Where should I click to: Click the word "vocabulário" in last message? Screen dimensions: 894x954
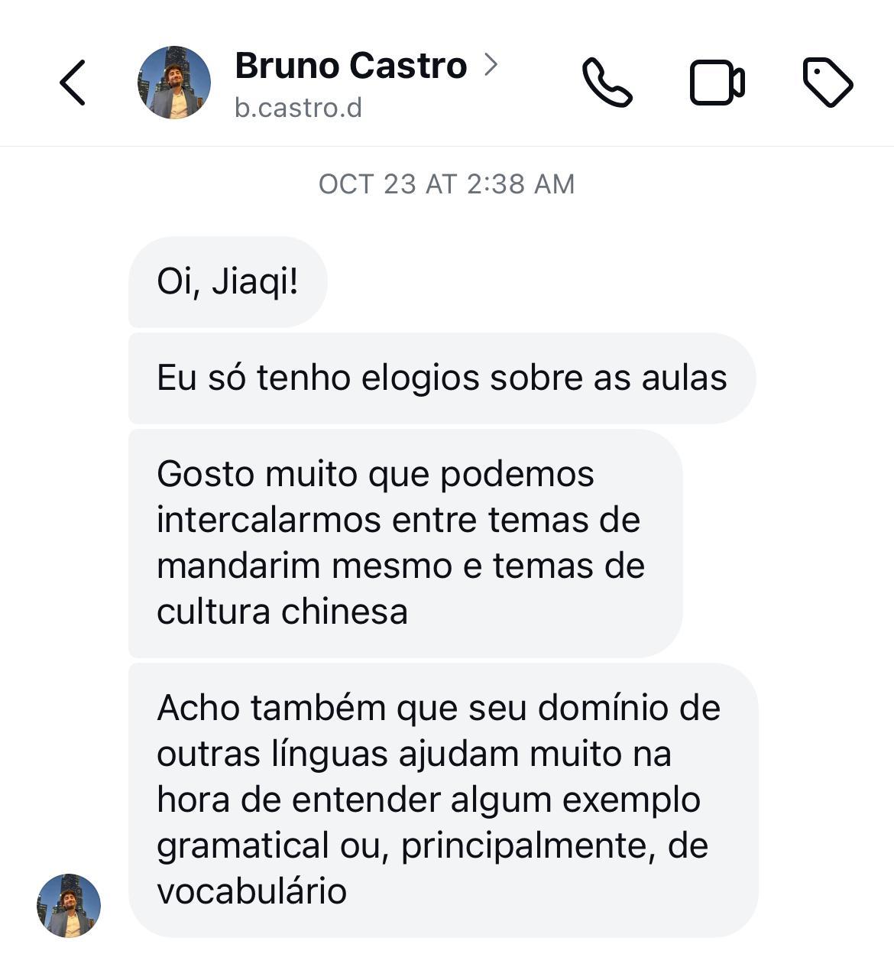click(251, 892)
